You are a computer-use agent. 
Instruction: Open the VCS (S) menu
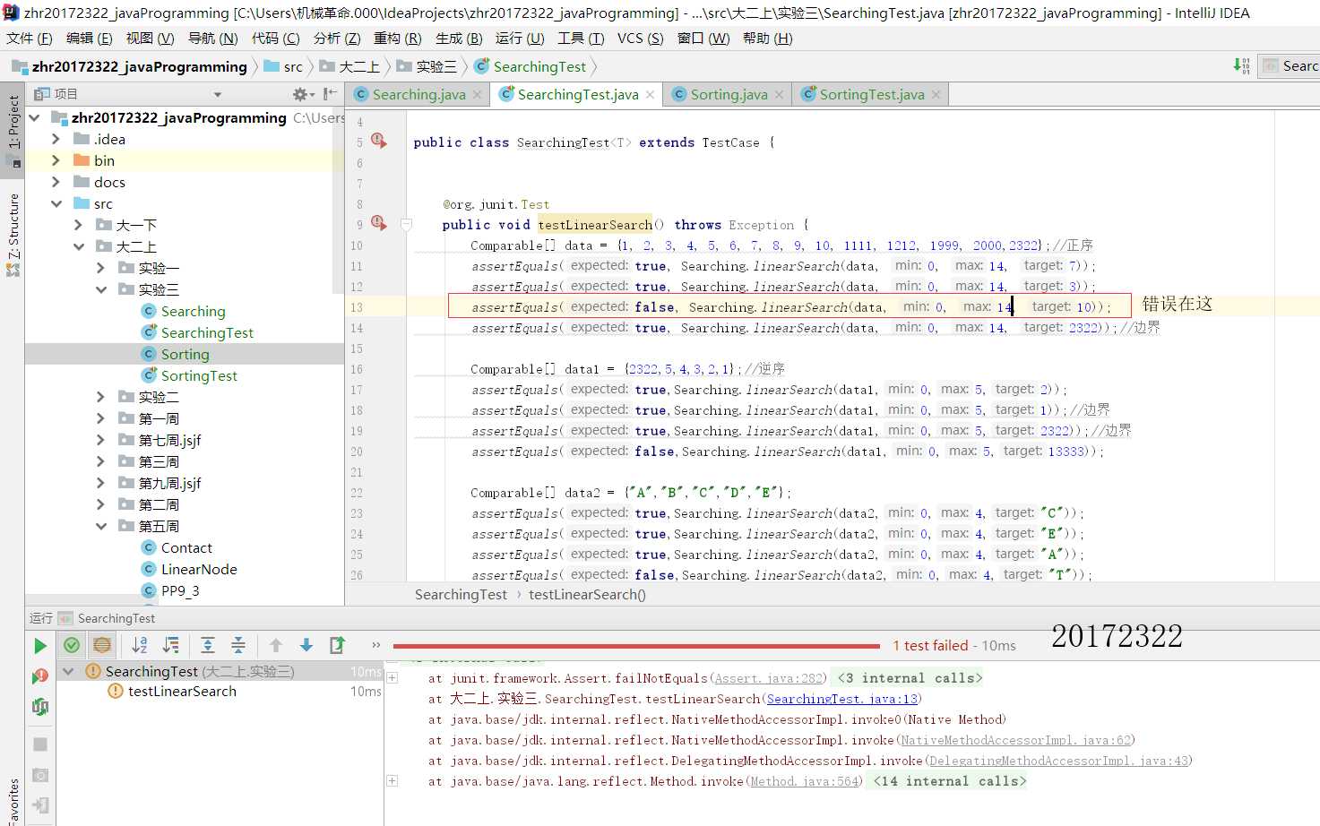click(x=640, y=39)
